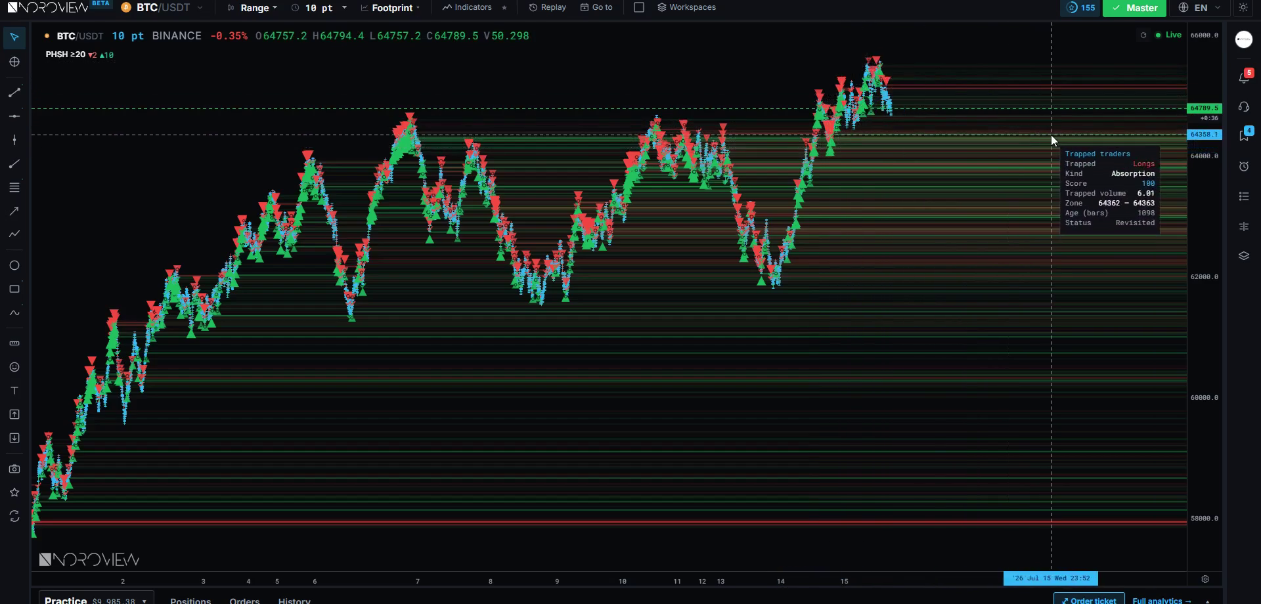This screenshot has width=1261, height=604.
Task: Open the emoji sticker tool
Action: click(14, 367)
